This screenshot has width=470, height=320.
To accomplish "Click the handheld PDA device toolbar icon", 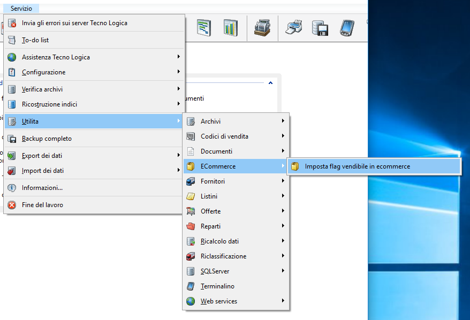I will tap(347, 27).
